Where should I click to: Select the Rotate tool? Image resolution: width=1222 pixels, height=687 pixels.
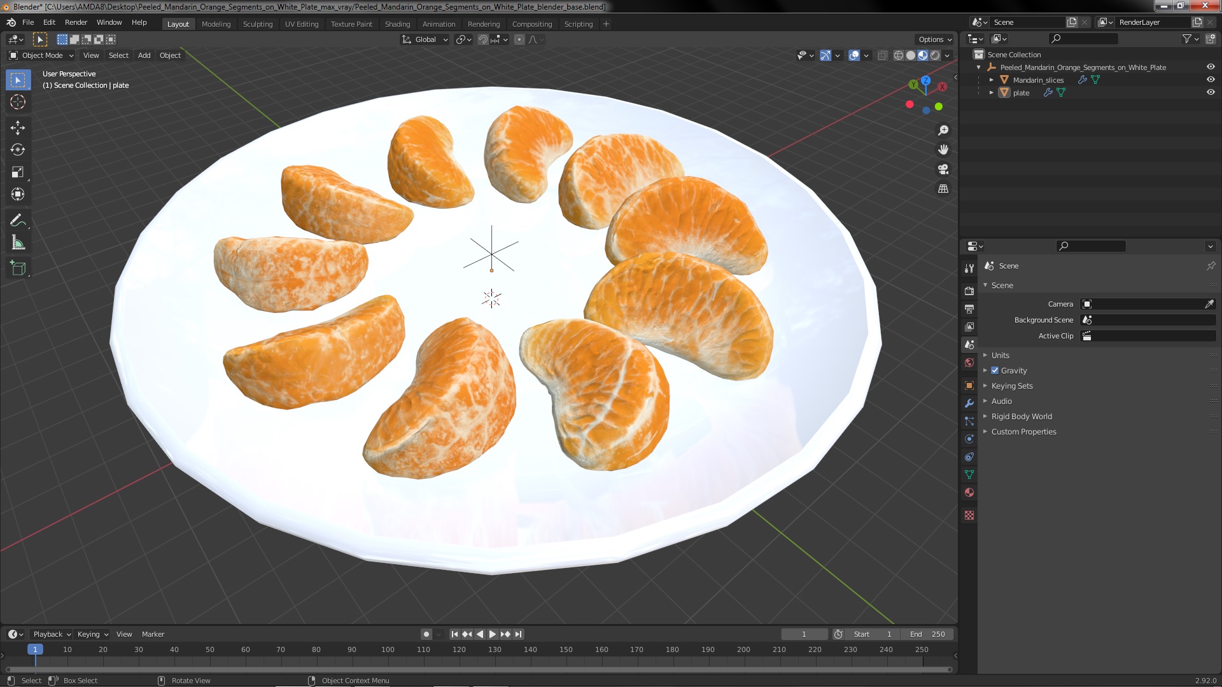[18, 150]
